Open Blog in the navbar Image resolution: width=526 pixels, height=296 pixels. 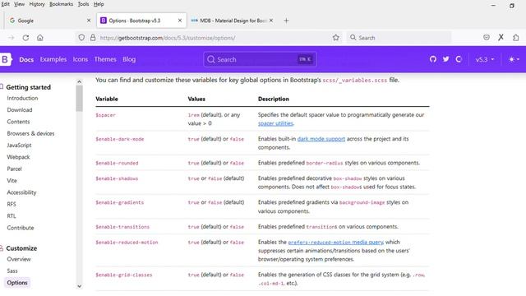129,59
